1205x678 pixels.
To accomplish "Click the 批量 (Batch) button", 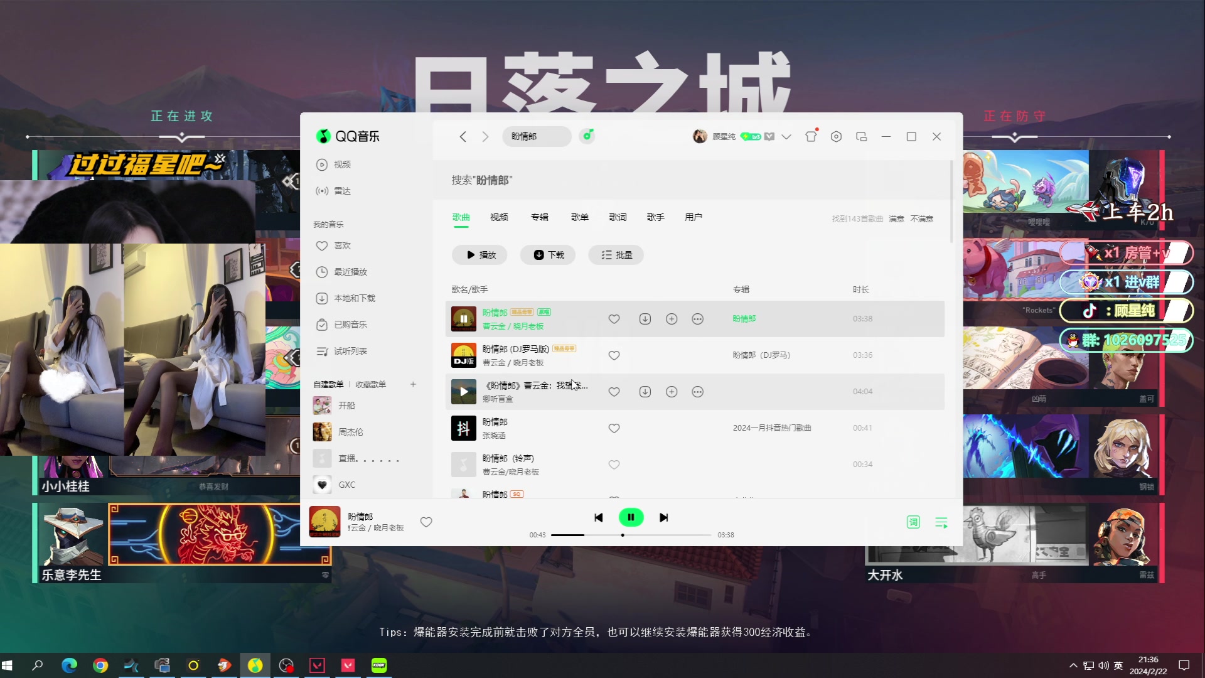I will (616, 255).
